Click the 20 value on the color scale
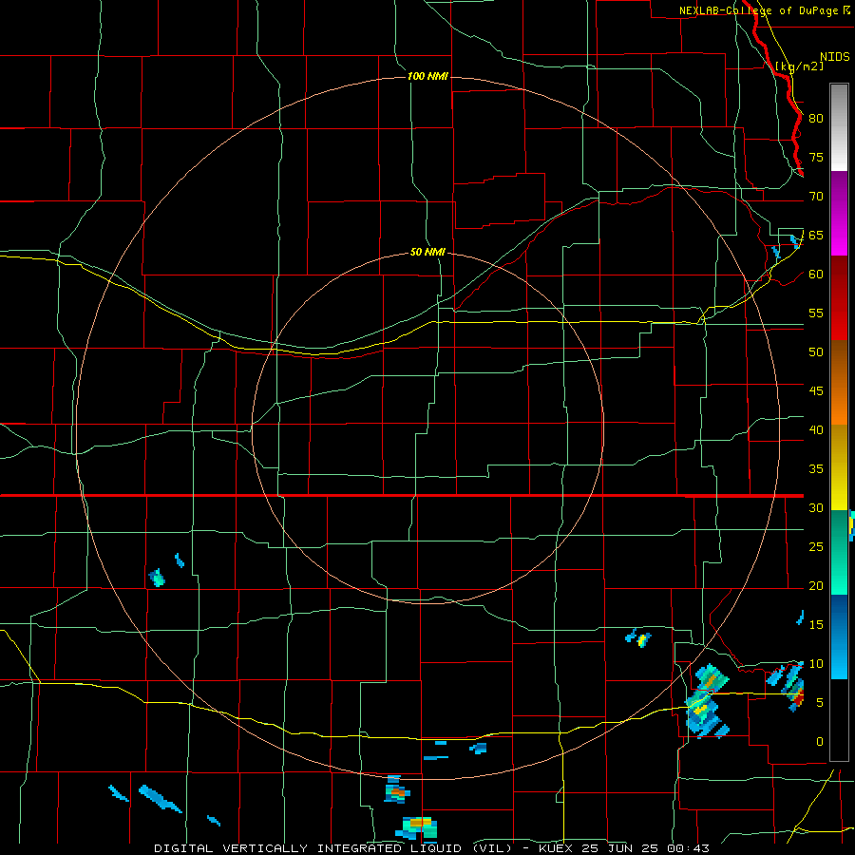Screen dimensions: 855x855 coord(816,585)
